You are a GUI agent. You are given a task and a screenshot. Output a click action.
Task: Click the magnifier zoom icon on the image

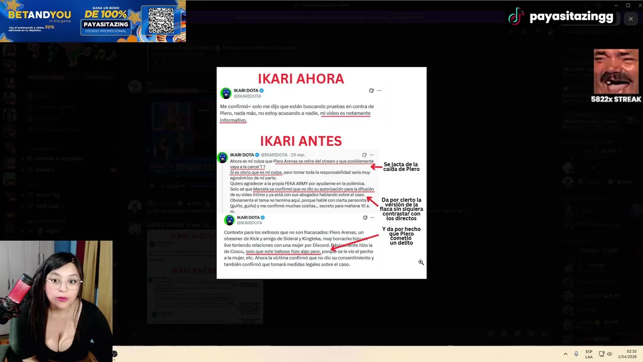421,262
